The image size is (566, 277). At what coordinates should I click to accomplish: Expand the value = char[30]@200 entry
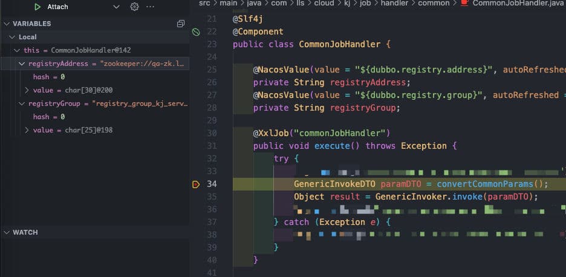(27, 90)
